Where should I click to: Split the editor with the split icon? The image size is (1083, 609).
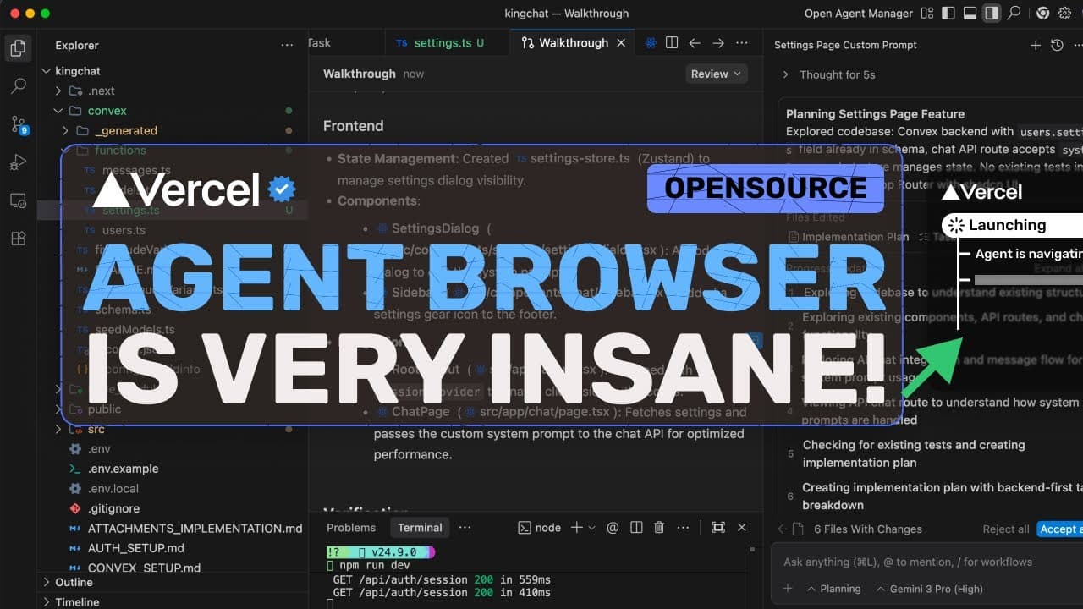tap(672, 43)
